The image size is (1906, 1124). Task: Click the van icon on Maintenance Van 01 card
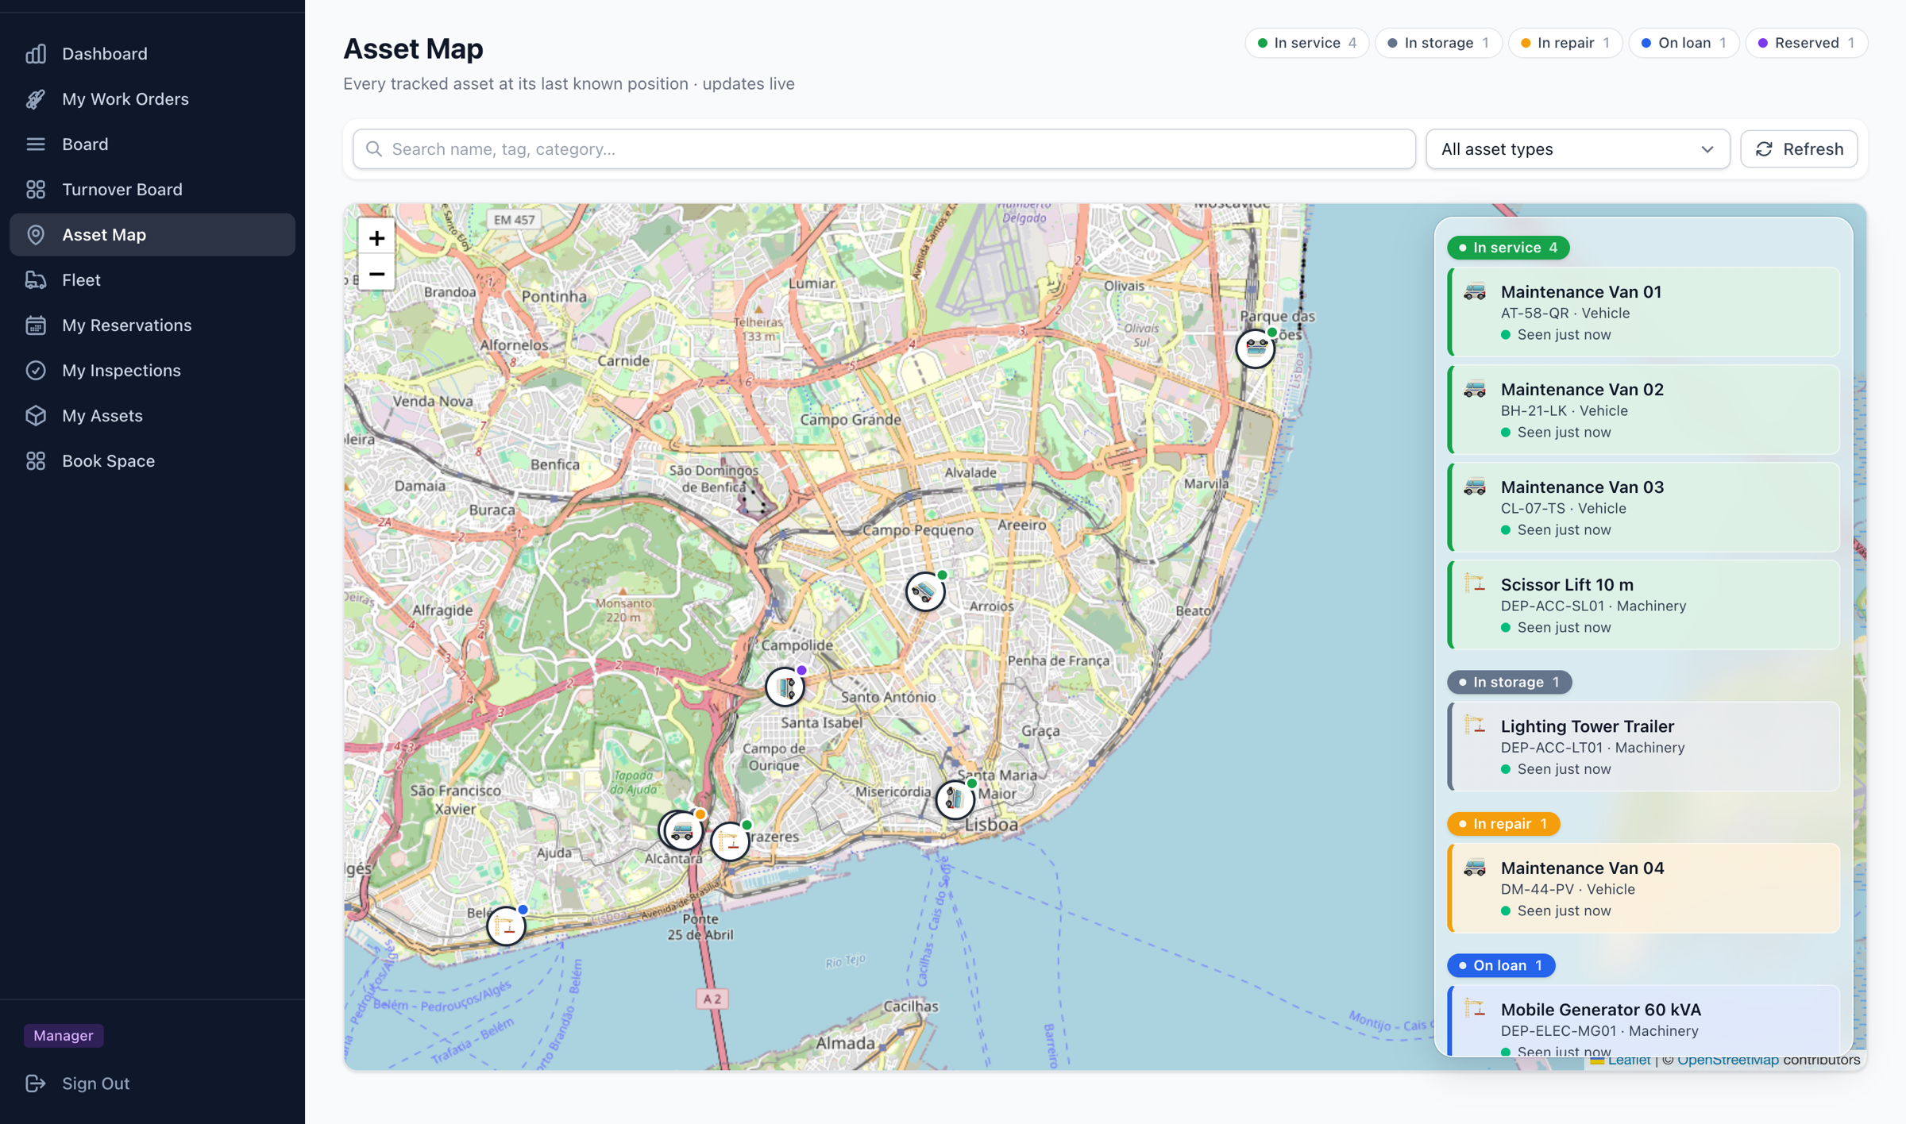(1475, 292)
